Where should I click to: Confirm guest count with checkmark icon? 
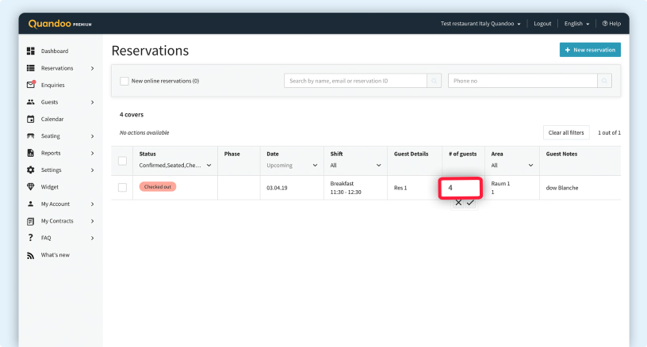tap(470, 203)
